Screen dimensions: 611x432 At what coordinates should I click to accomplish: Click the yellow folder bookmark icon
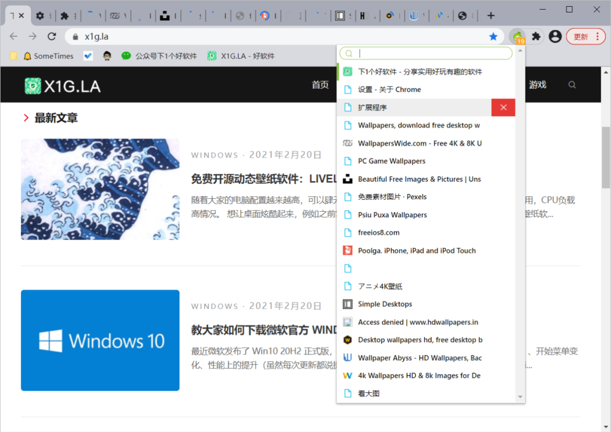click(x=14, y=56)
